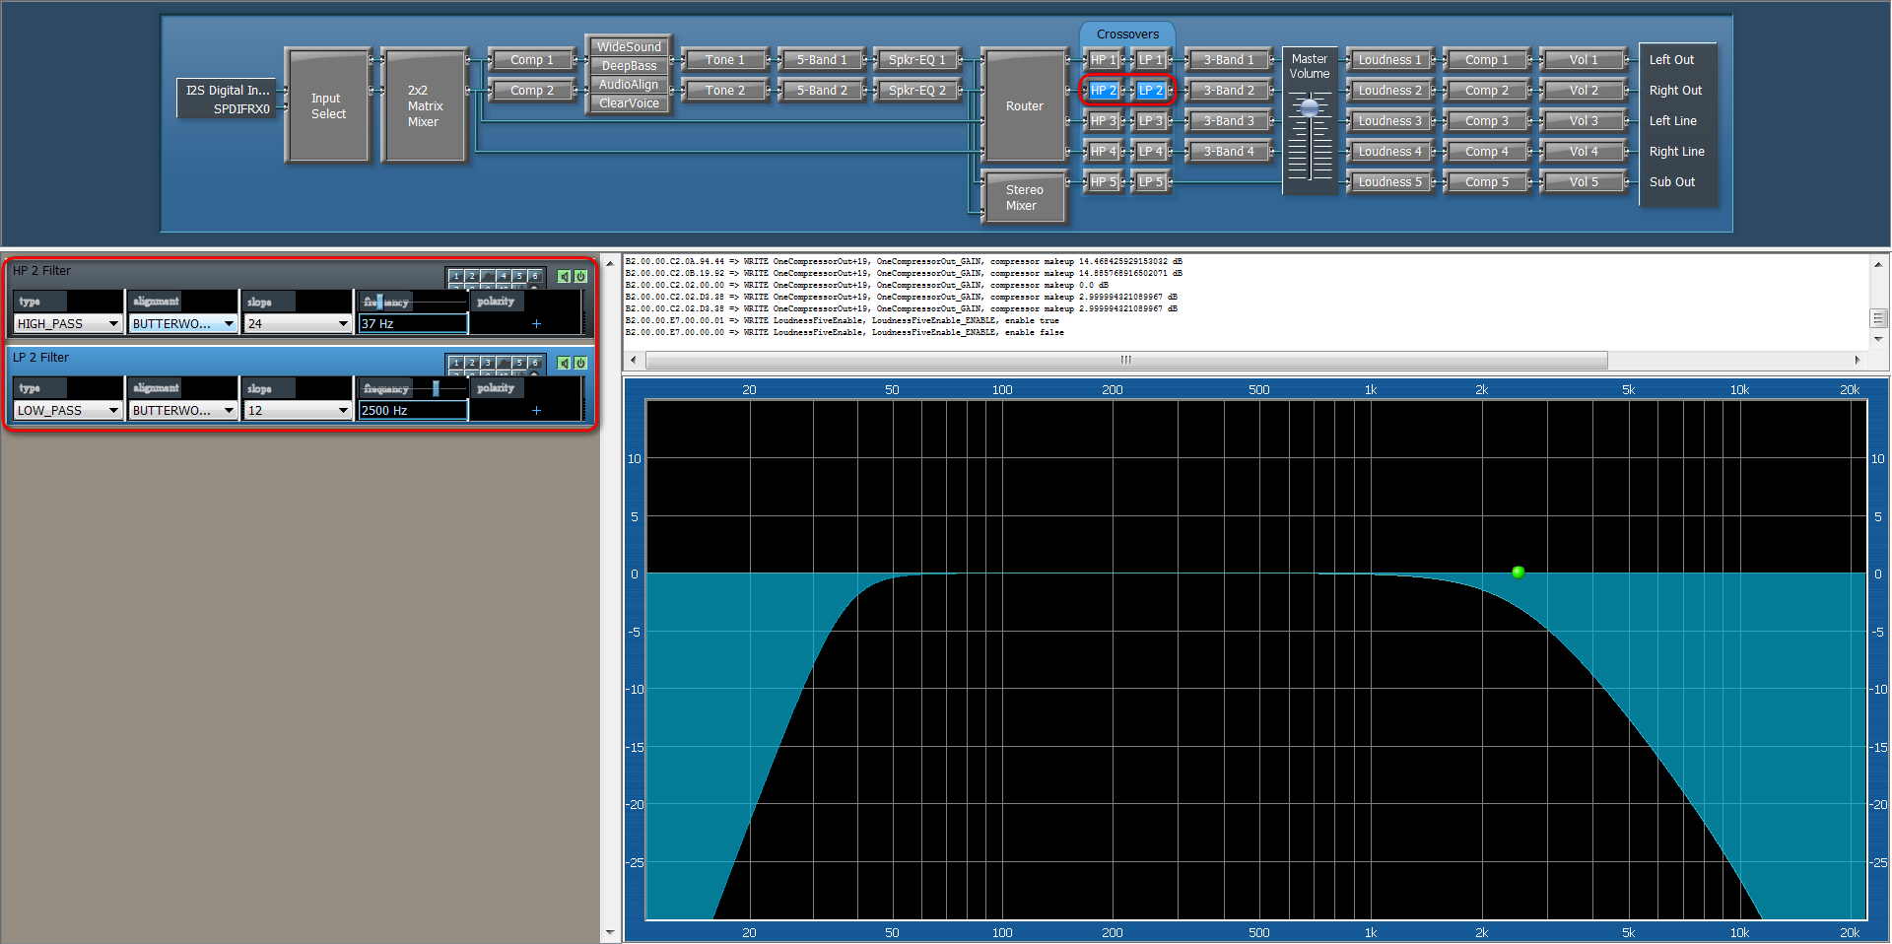Open LP 2 Filter slope dropdown showing 12

click(x=298, y=410)
